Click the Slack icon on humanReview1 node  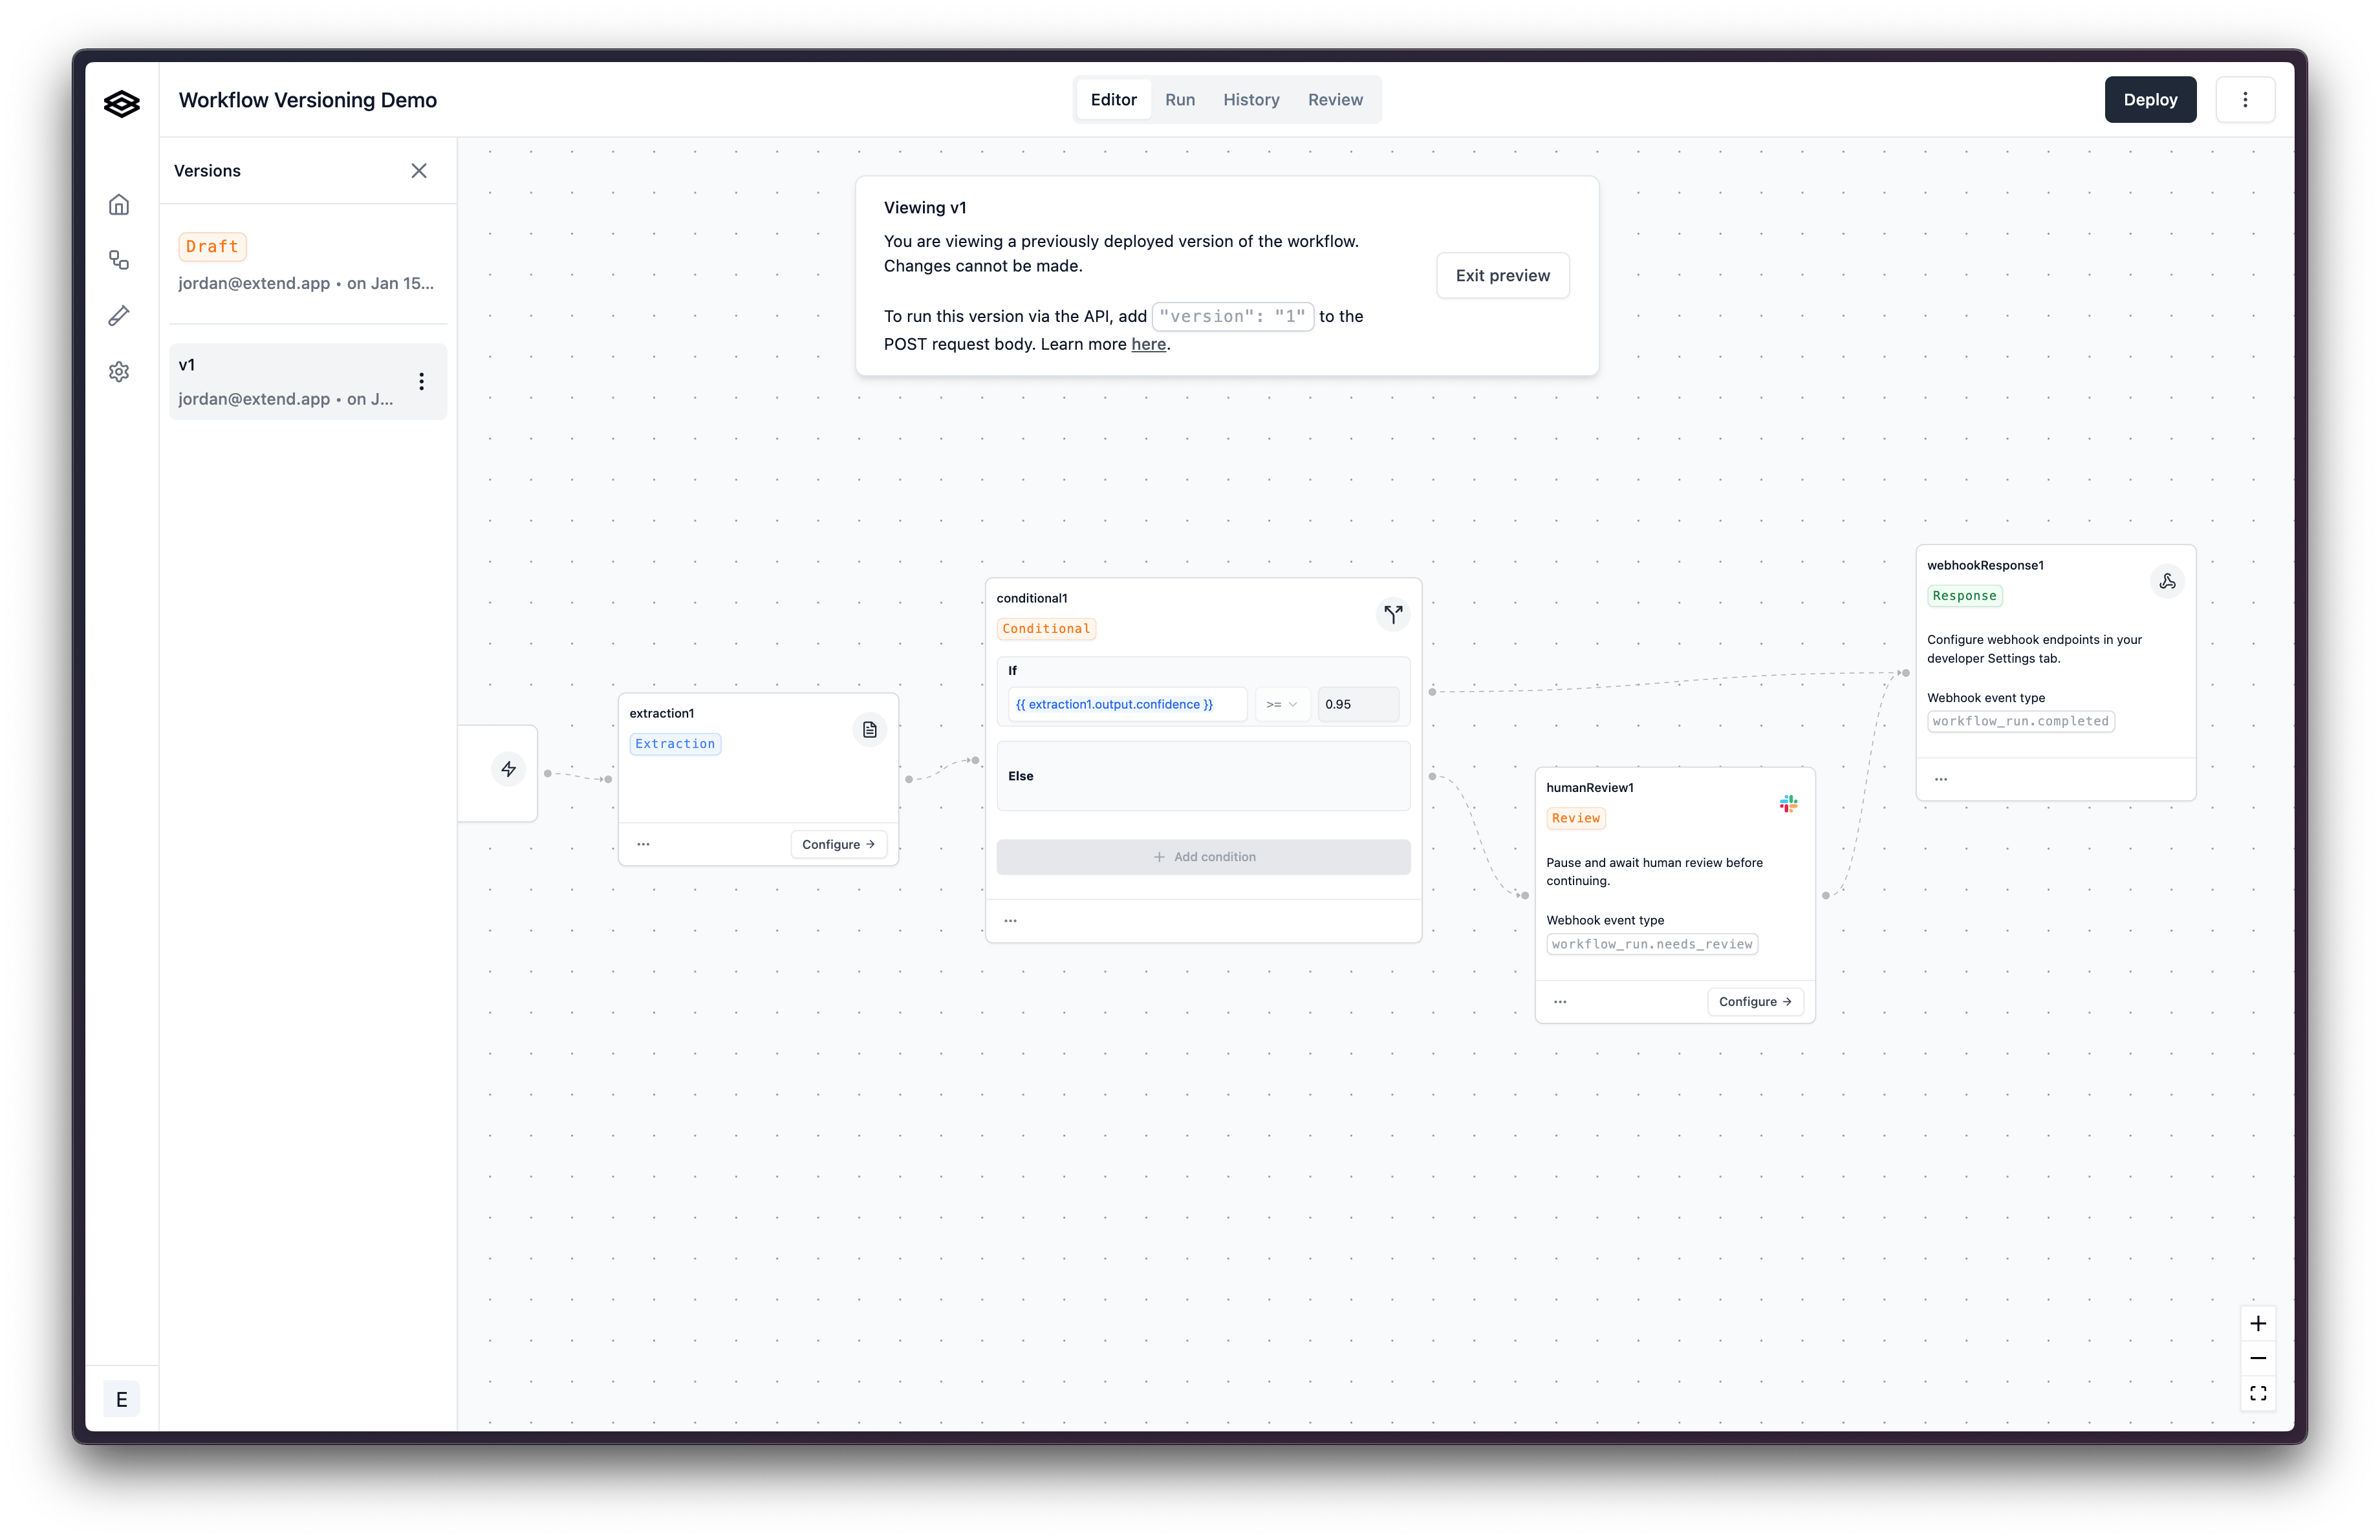[1788, 804]
